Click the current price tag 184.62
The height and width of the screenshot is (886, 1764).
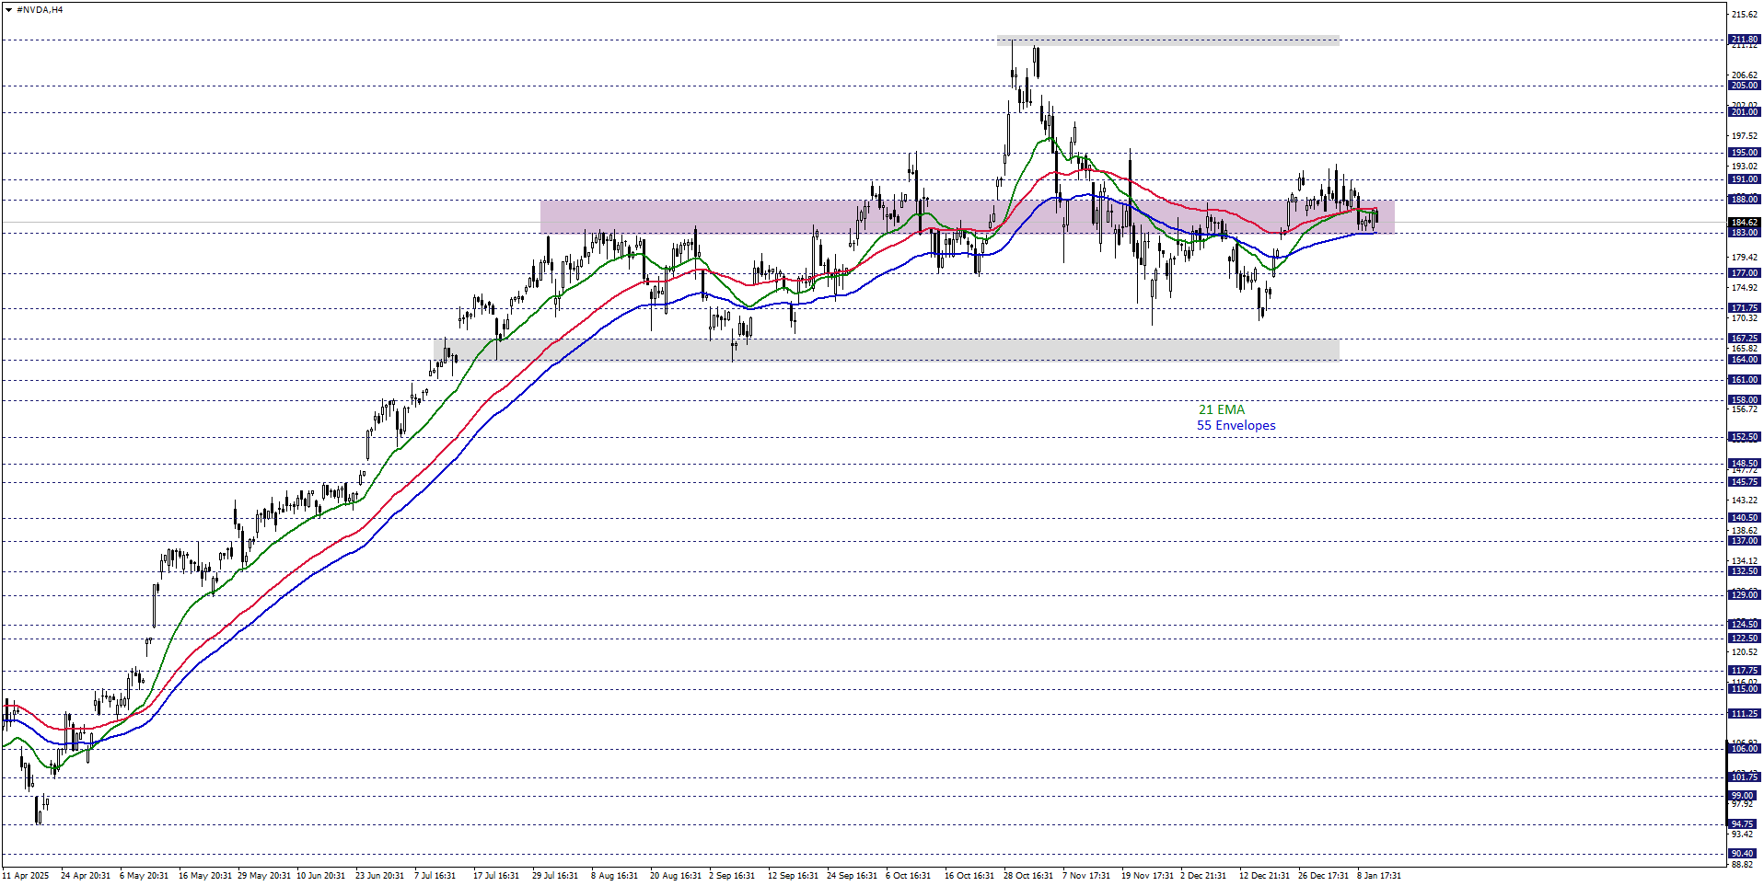[1744, 223]
